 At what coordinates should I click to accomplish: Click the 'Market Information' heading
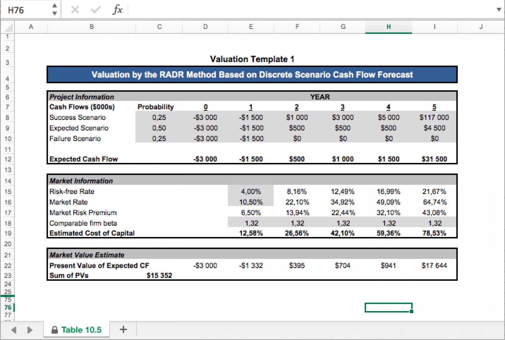pyautogui.click(x=81, y=181)
